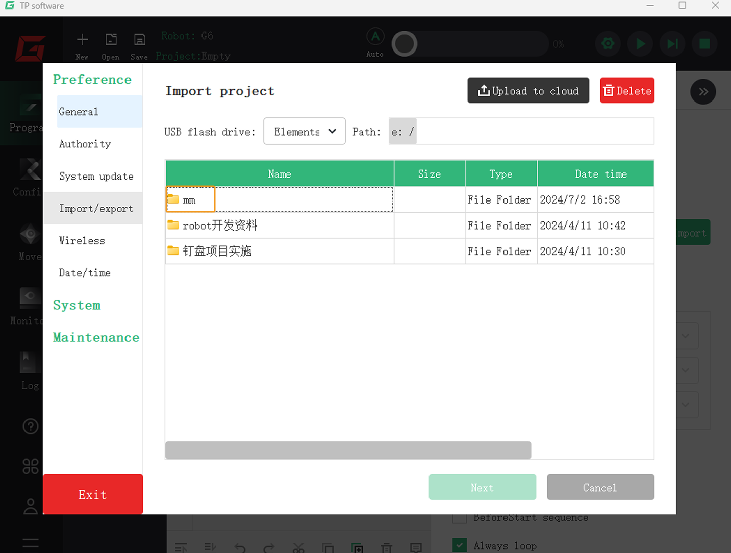731x553 pixels.
Task: Select the robot开发资料 folder name
Action: click(x=220, y=225)
